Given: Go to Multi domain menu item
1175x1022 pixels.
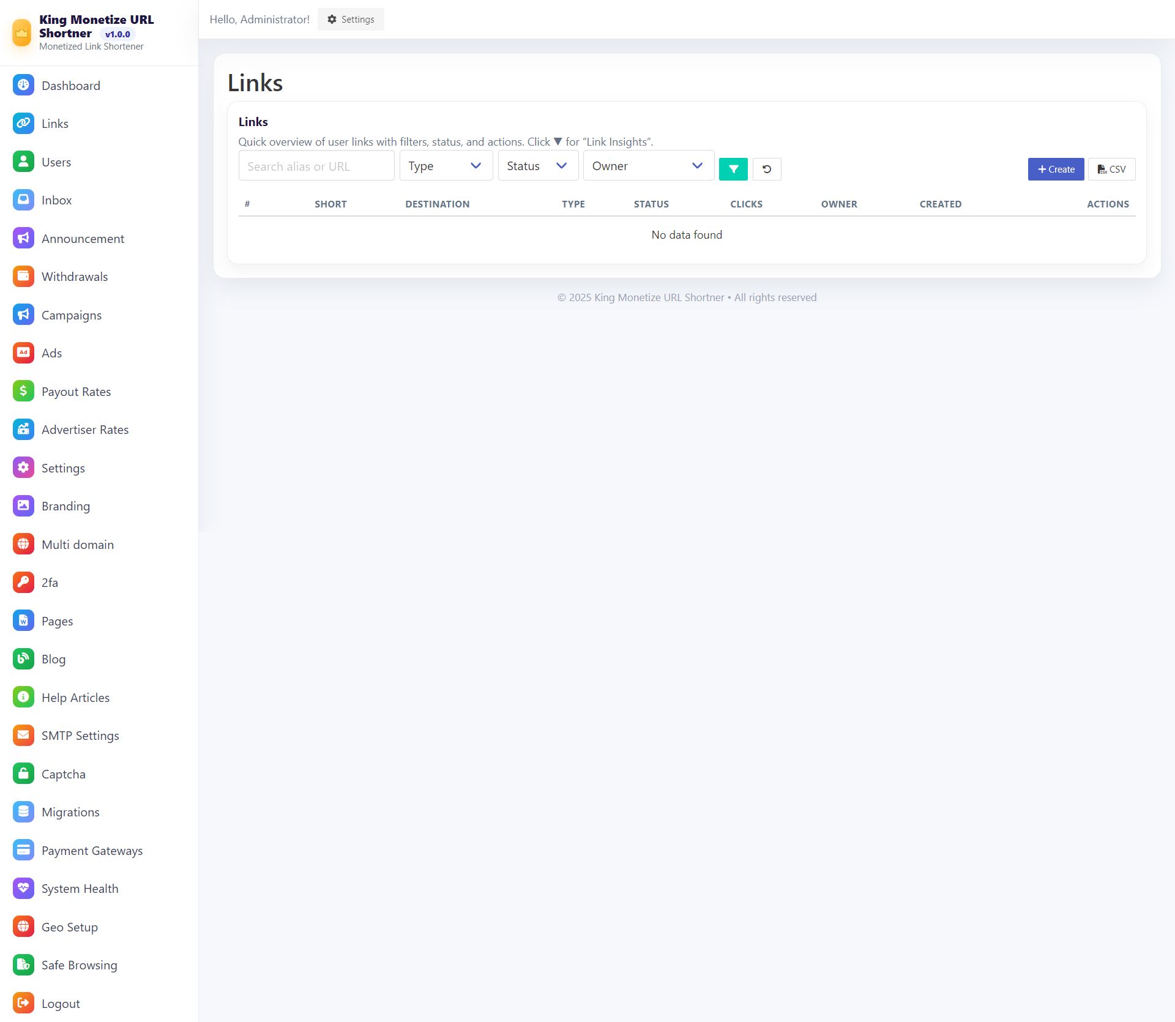Looking at the screenshot, I should coord(78,544).
